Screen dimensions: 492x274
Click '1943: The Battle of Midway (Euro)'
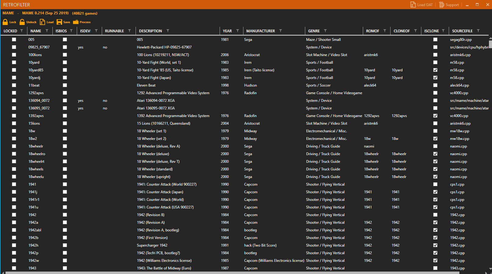(164, 268)
